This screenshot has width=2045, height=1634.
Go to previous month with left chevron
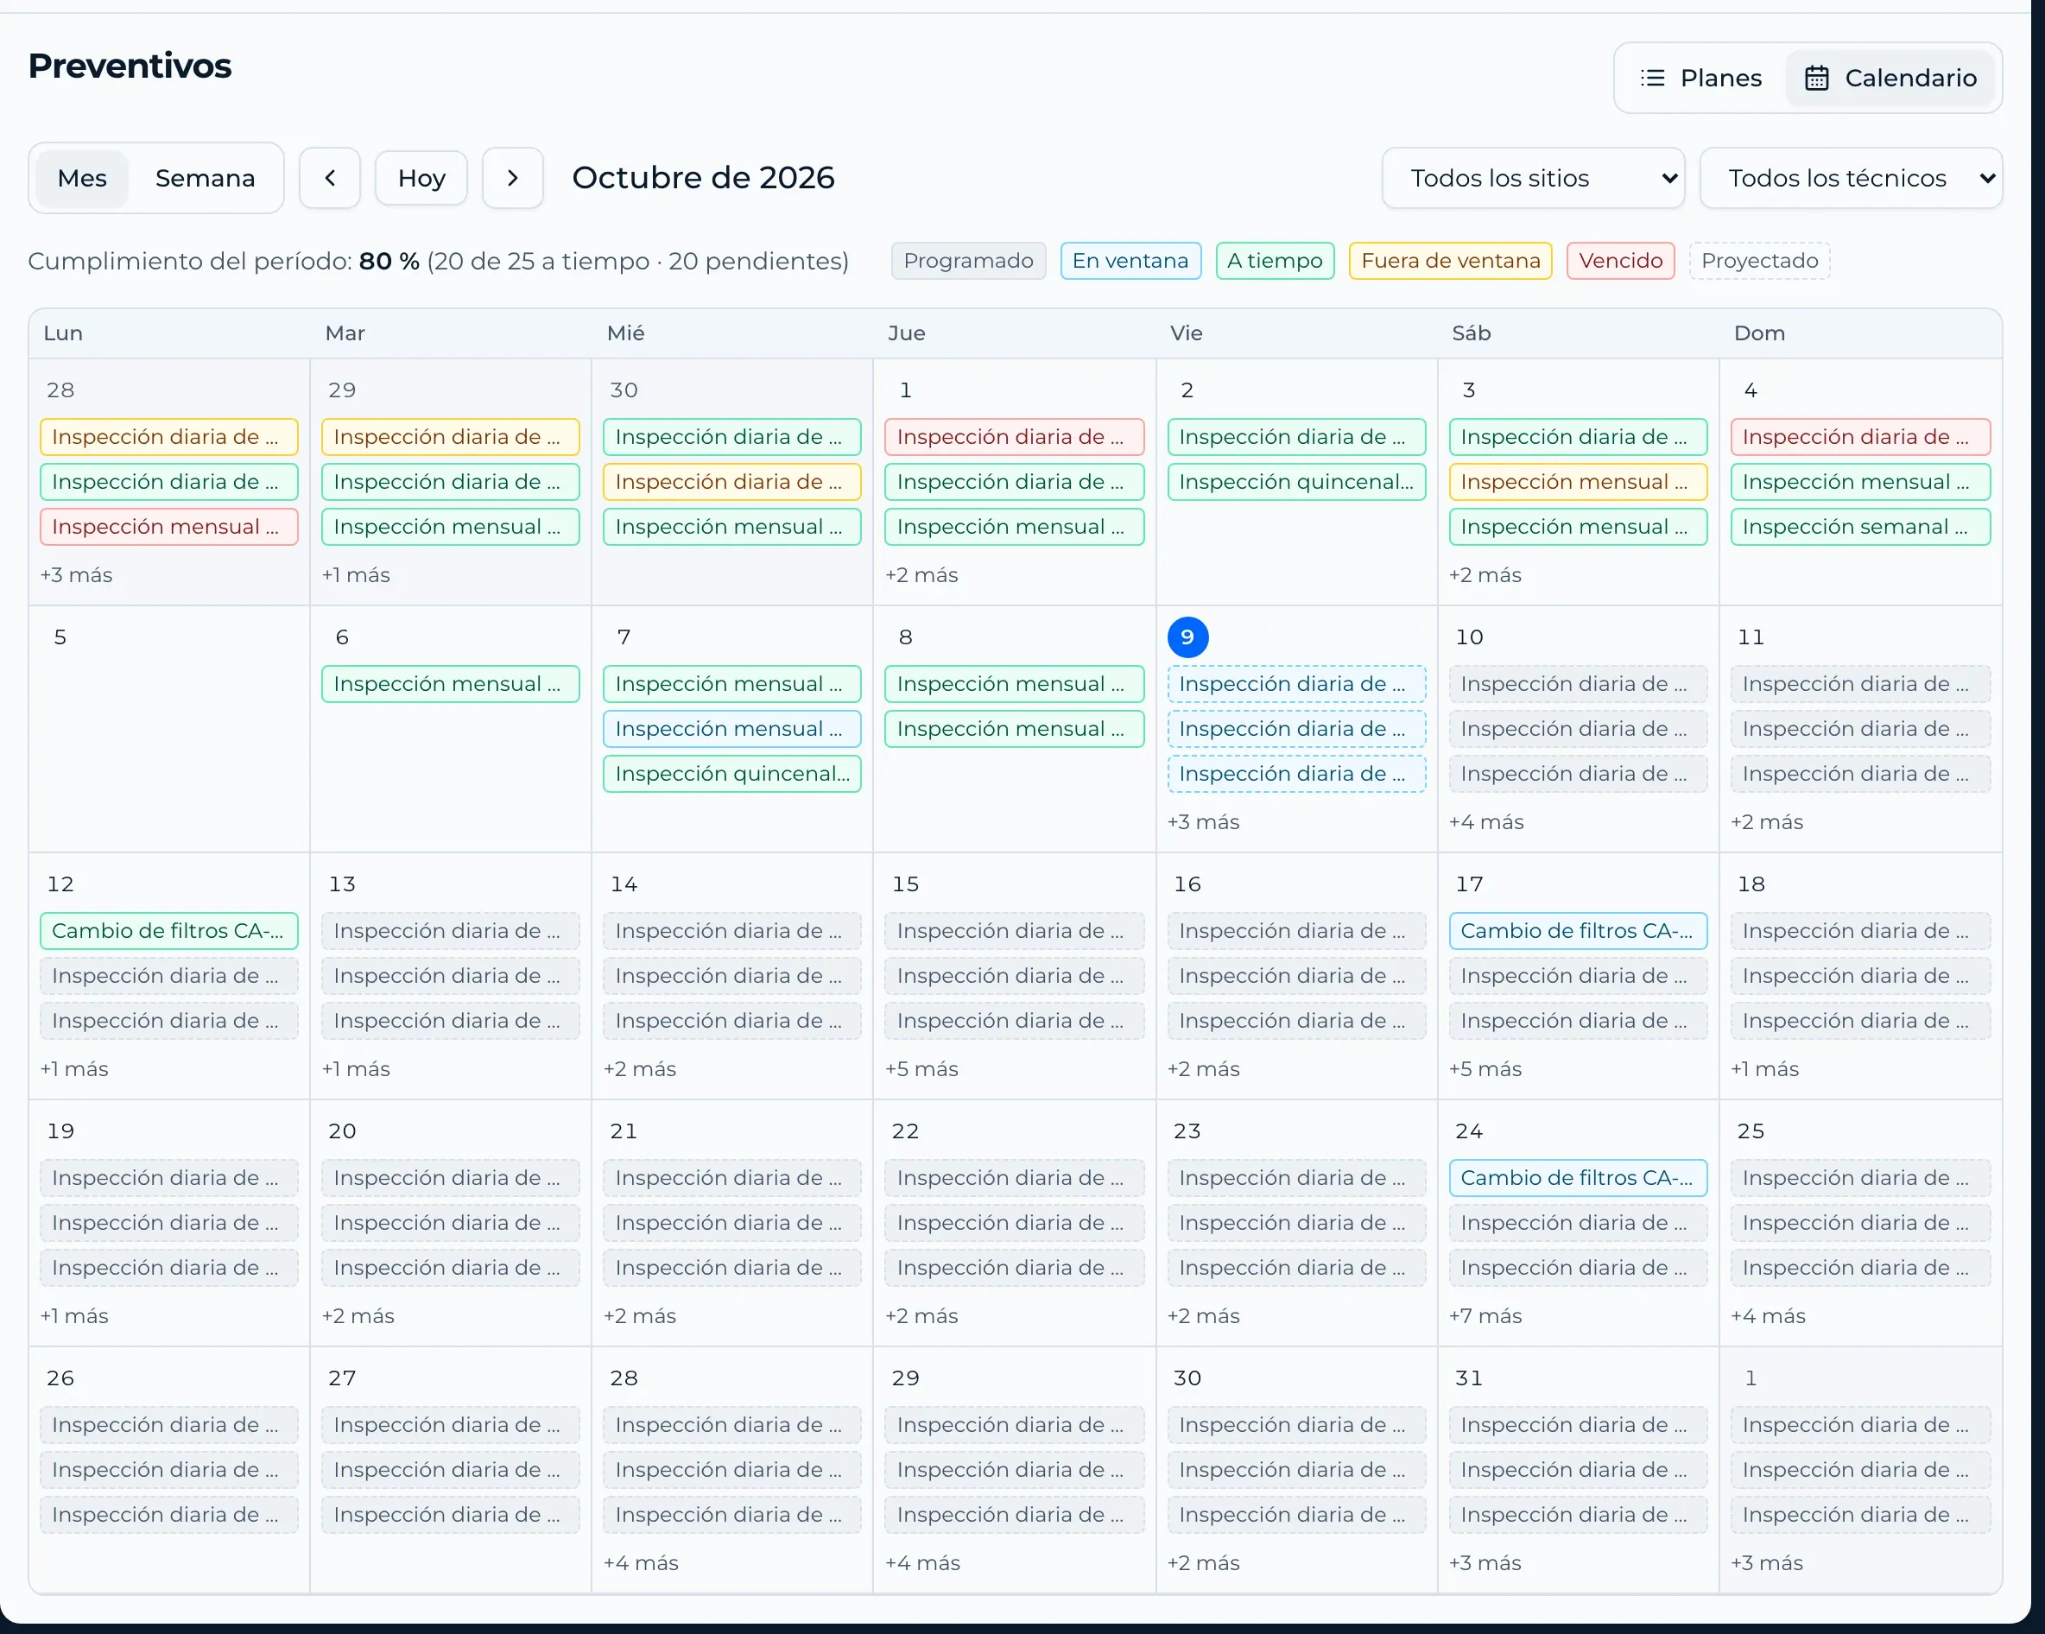[x=329, y=177]
